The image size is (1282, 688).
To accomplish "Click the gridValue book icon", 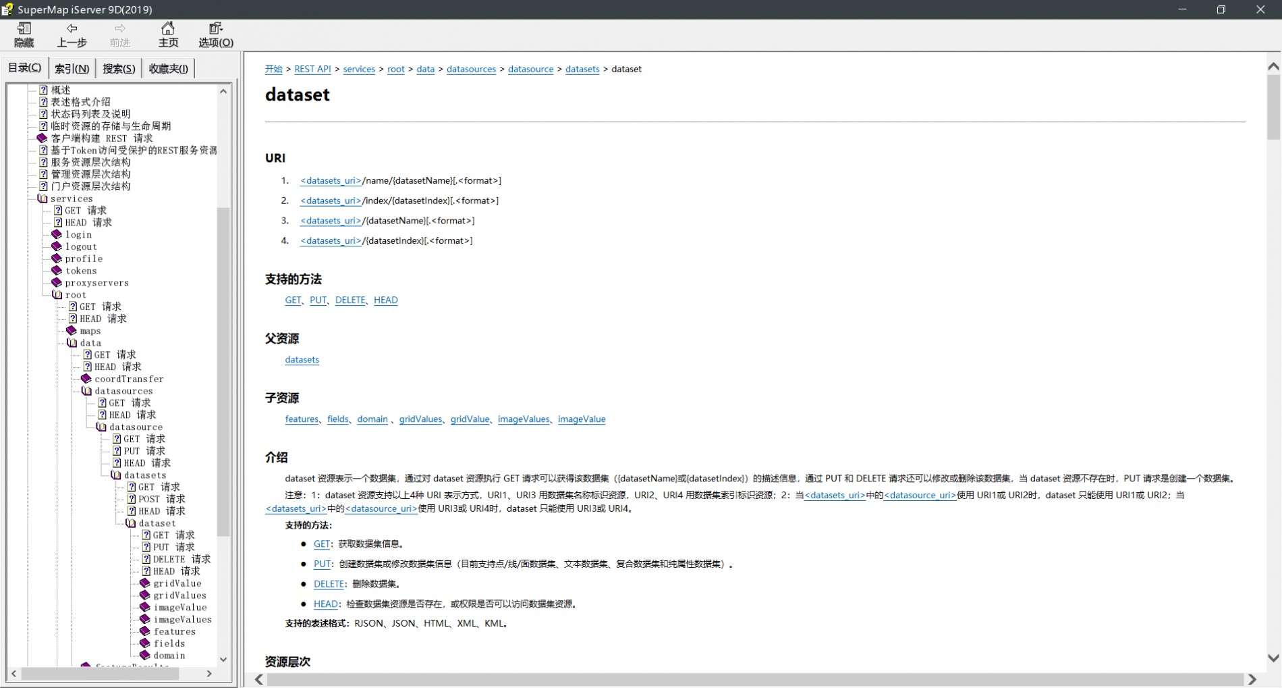I will pos(145,583).
